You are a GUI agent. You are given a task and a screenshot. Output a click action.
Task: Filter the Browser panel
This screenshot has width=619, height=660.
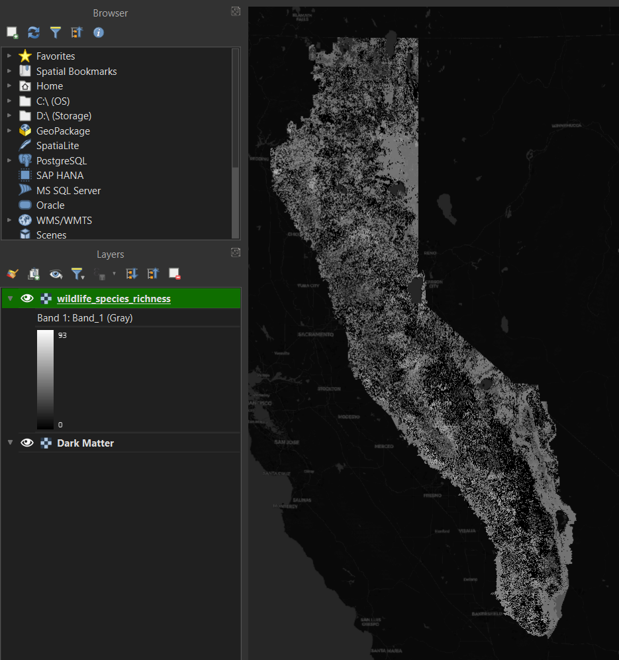point(55,32)
